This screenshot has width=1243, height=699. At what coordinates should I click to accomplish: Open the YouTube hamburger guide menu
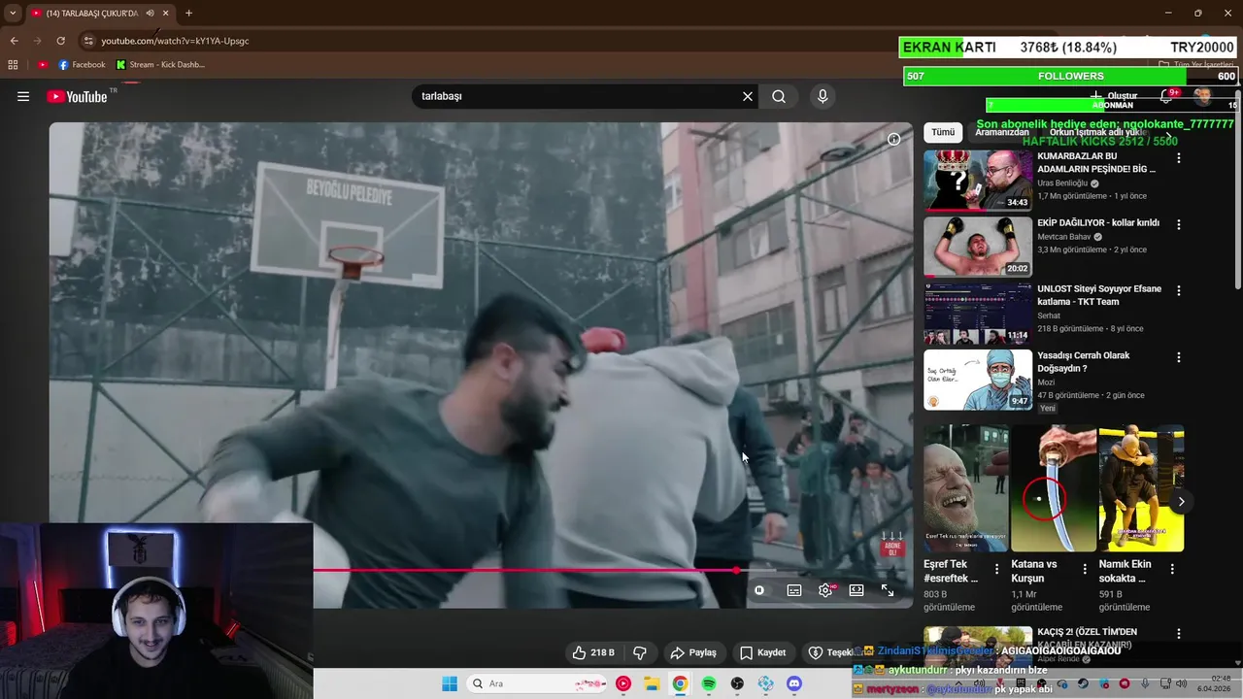(23, 96)
